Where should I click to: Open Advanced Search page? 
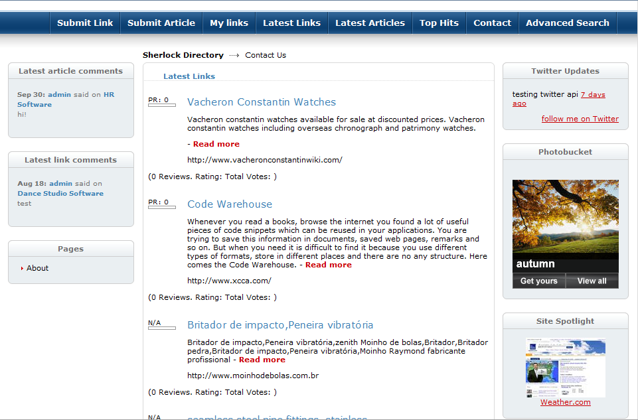tap(568, 23)
